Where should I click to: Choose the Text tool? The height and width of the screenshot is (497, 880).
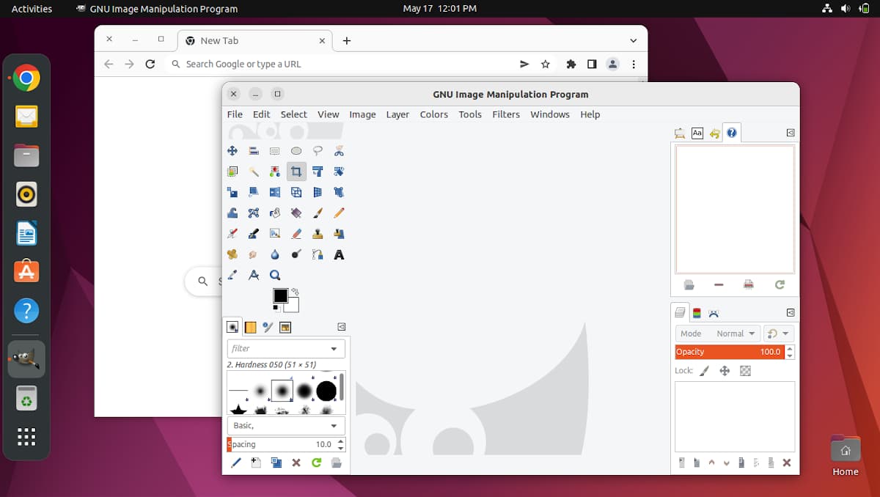[339, 255]
